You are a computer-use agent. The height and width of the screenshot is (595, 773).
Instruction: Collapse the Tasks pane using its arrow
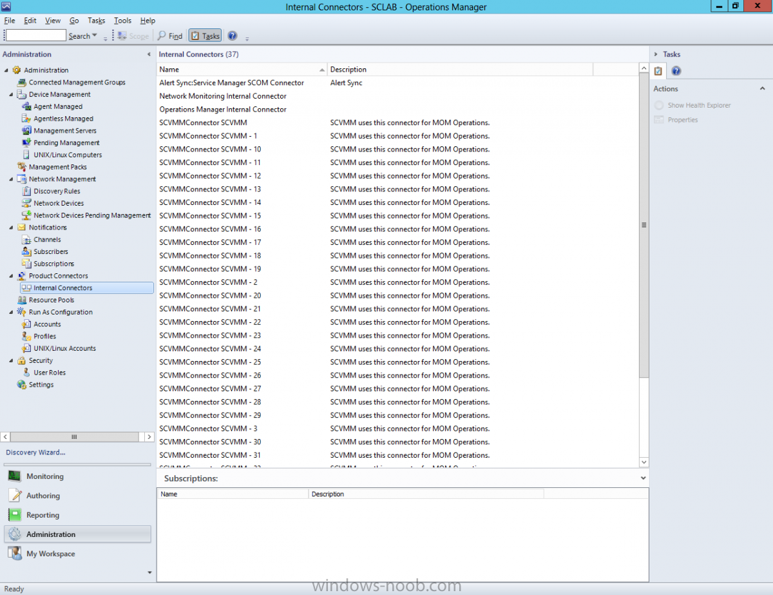(656, 54)
